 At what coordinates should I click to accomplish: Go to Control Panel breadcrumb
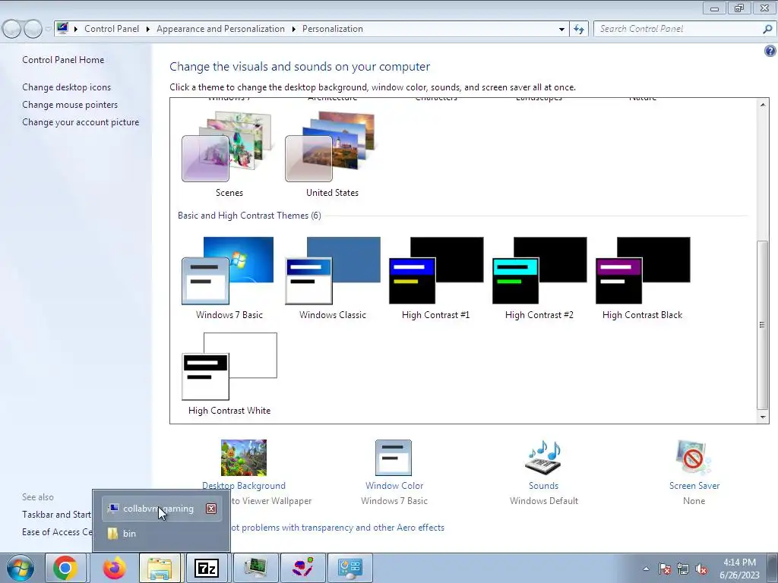point(112,29)
